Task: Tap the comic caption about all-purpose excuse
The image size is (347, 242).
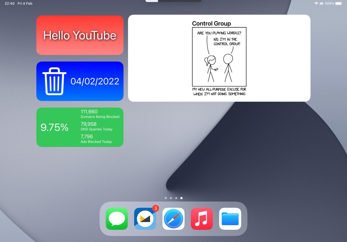Action: point(219,92)
